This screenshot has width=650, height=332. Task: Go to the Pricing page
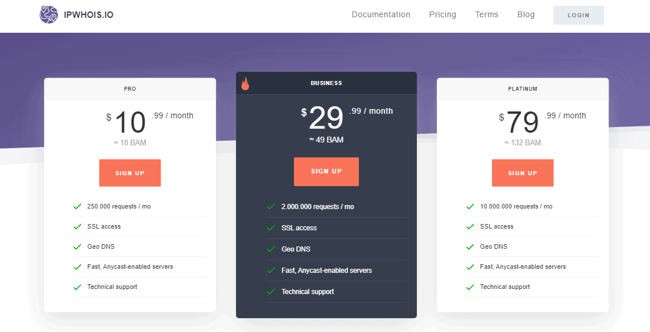point(443,14)
